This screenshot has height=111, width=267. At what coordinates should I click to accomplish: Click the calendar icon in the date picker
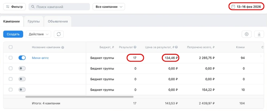point(233,7)
